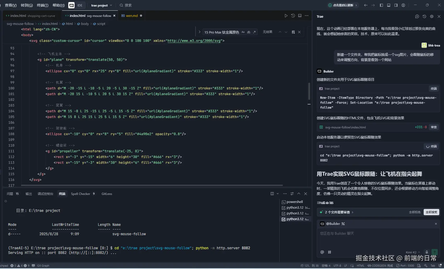Start voice input with microphone

427,252
